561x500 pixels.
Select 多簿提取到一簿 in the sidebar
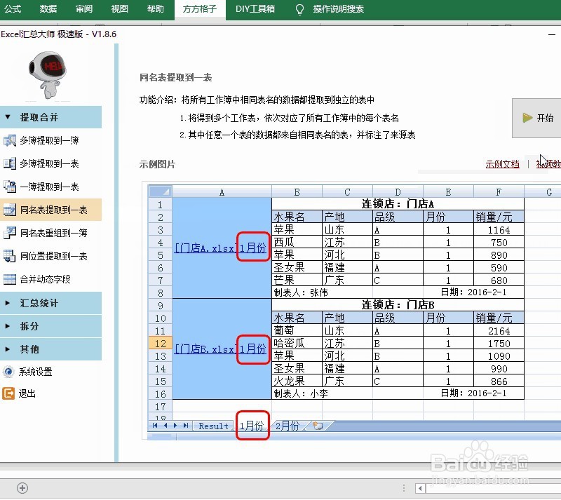pyautogui.click(x=50, y=140)
